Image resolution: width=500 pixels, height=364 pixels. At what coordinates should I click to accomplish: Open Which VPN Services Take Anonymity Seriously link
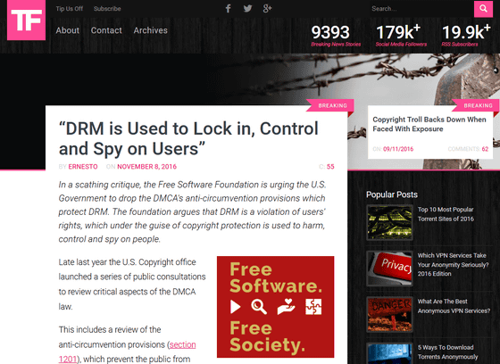coord(454,265)
